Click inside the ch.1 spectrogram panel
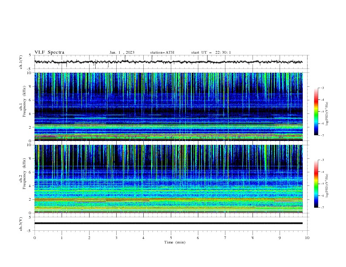Image resolution: width=346 pixels, height=267 pixels. (x=168, y=106)
